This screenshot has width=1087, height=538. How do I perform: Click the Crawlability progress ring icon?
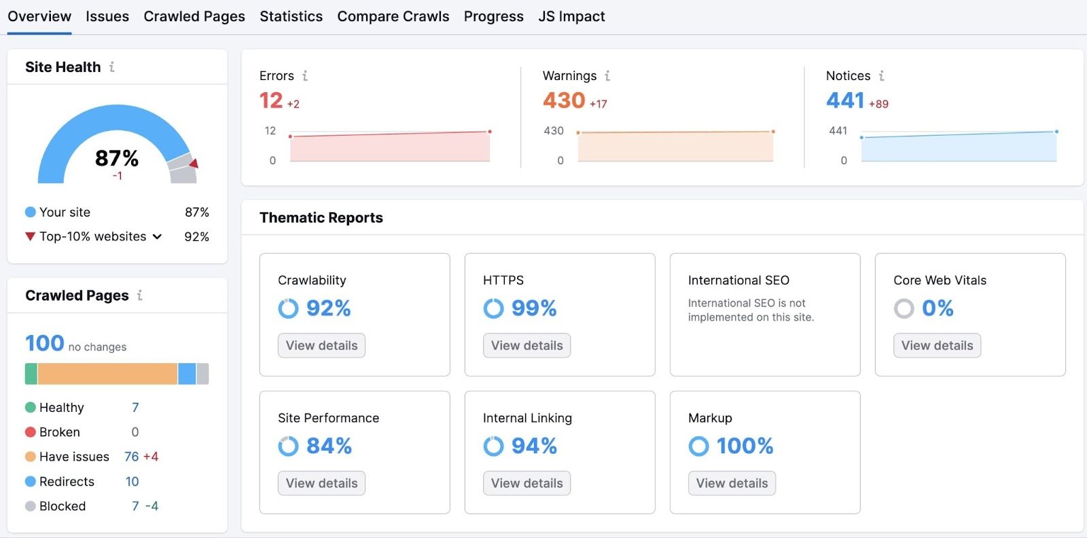click(288, 309)
